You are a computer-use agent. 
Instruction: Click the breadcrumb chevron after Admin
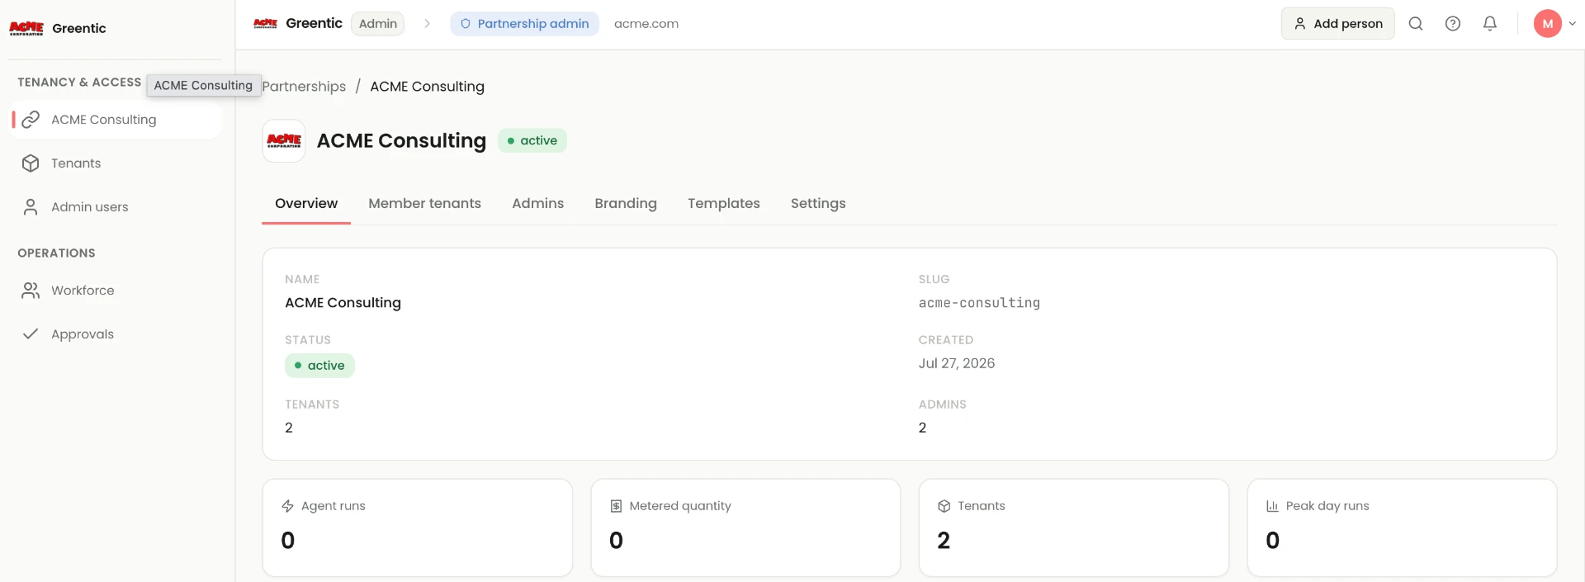(x=427, y=24)
